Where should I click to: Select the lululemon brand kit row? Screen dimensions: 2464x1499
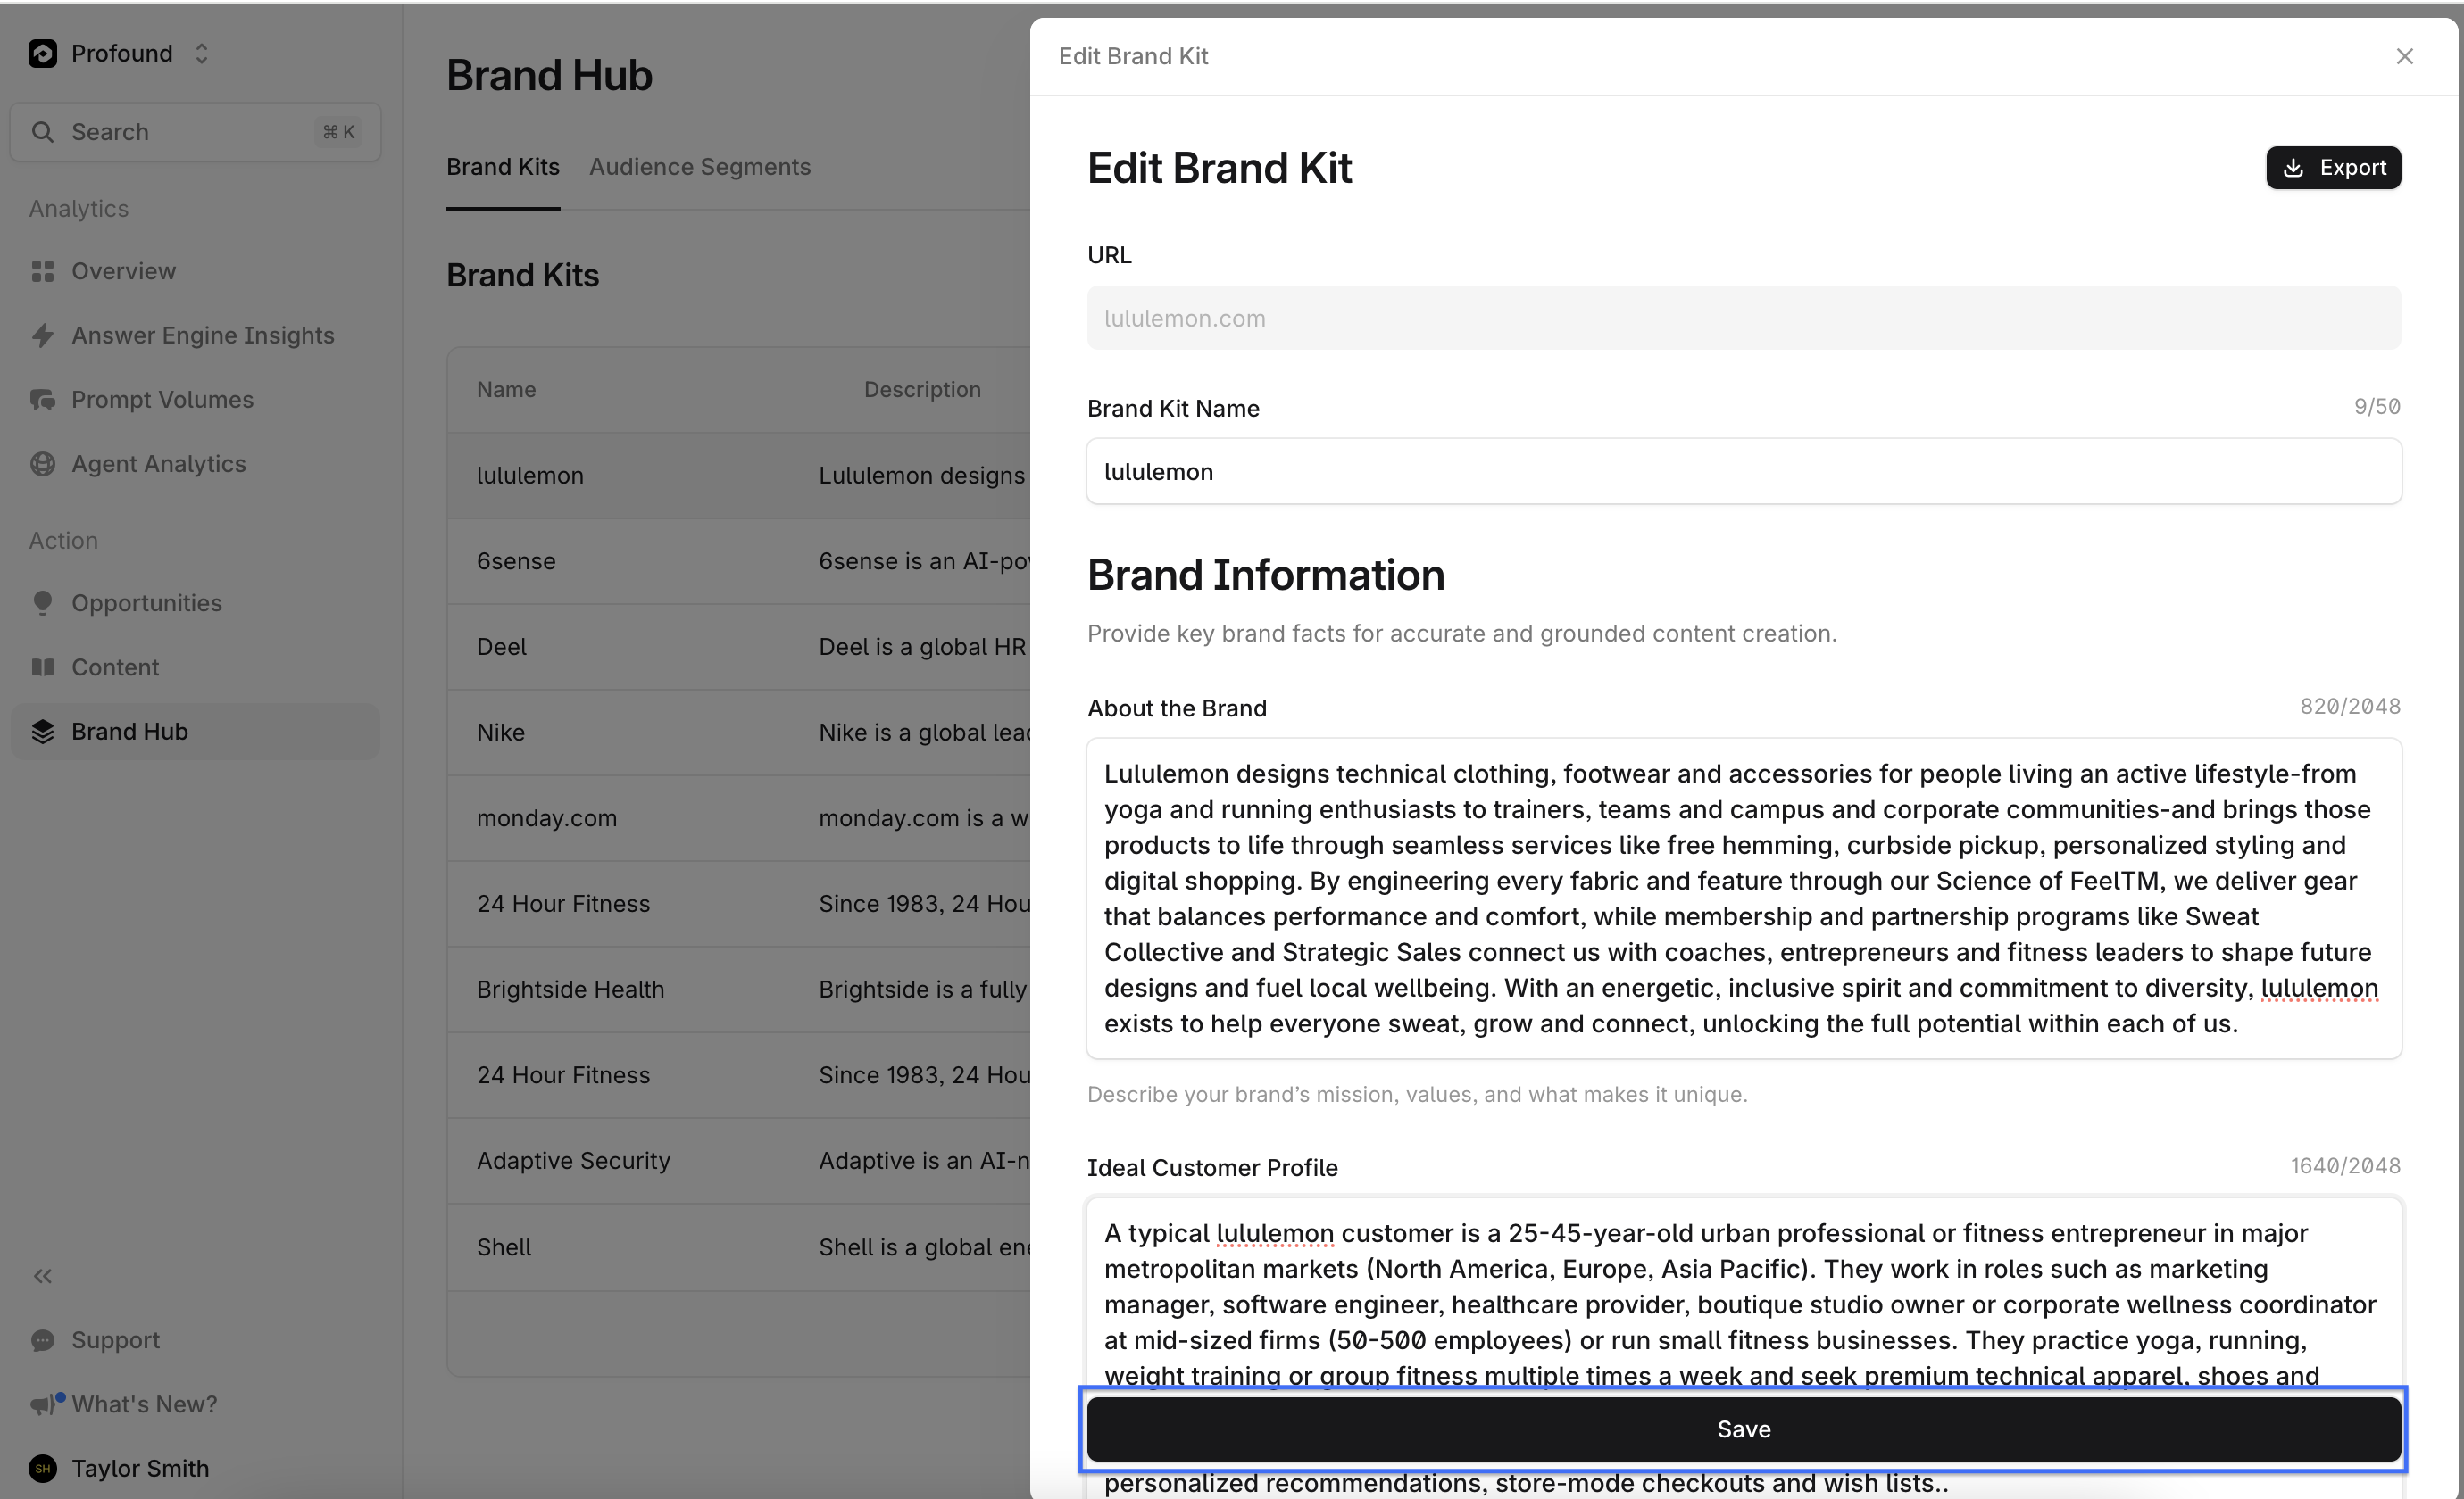coord(739,476)
